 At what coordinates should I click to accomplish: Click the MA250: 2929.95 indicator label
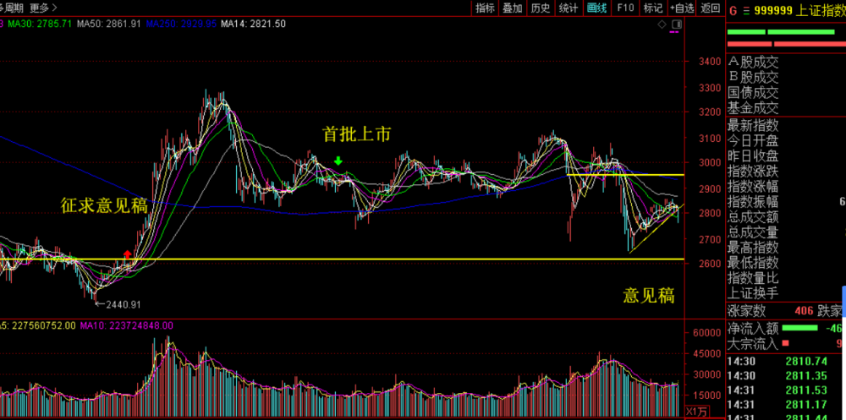(x=182, y=24)
